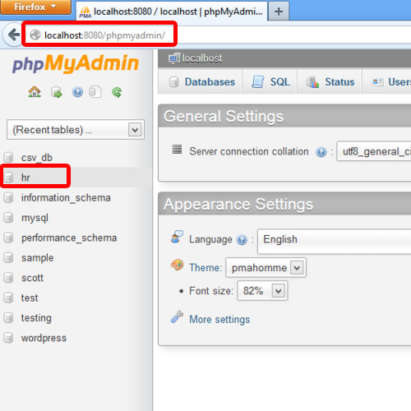Open the performance_schema database

(69, 238)
